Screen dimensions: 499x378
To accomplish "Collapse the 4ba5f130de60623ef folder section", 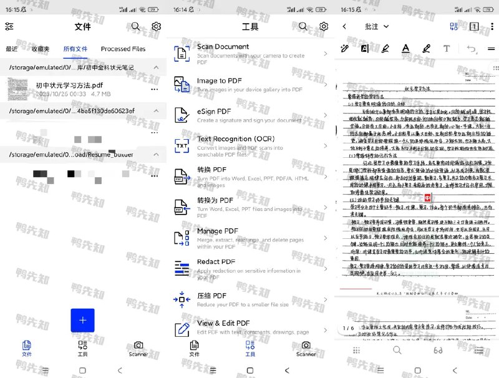I will click(x=156, y=111).
